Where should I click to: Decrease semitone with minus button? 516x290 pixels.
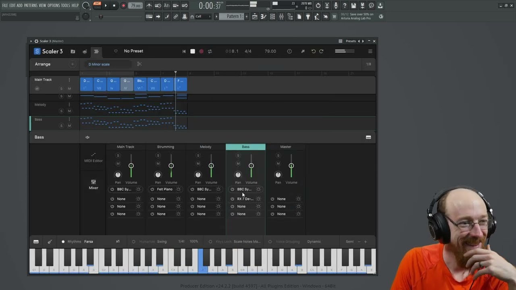(x=359, y=242)
